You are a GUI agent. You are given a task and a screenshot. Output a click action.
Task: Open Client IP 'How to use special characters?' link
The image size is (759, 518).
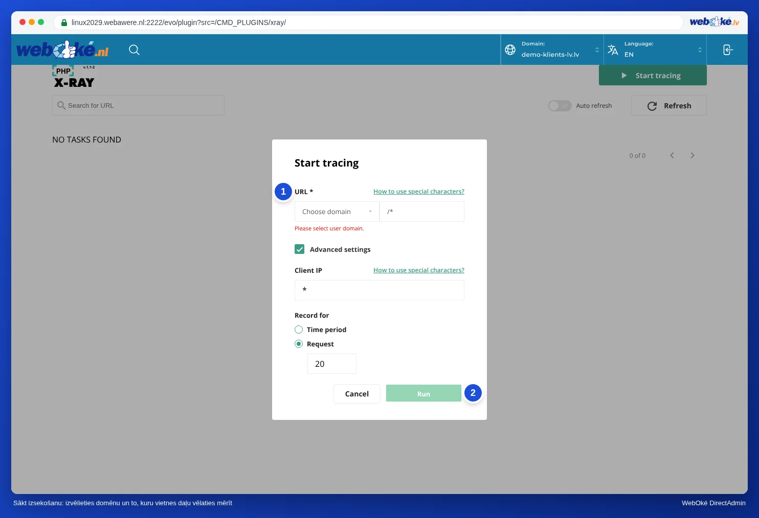click(x=419, y=270)
